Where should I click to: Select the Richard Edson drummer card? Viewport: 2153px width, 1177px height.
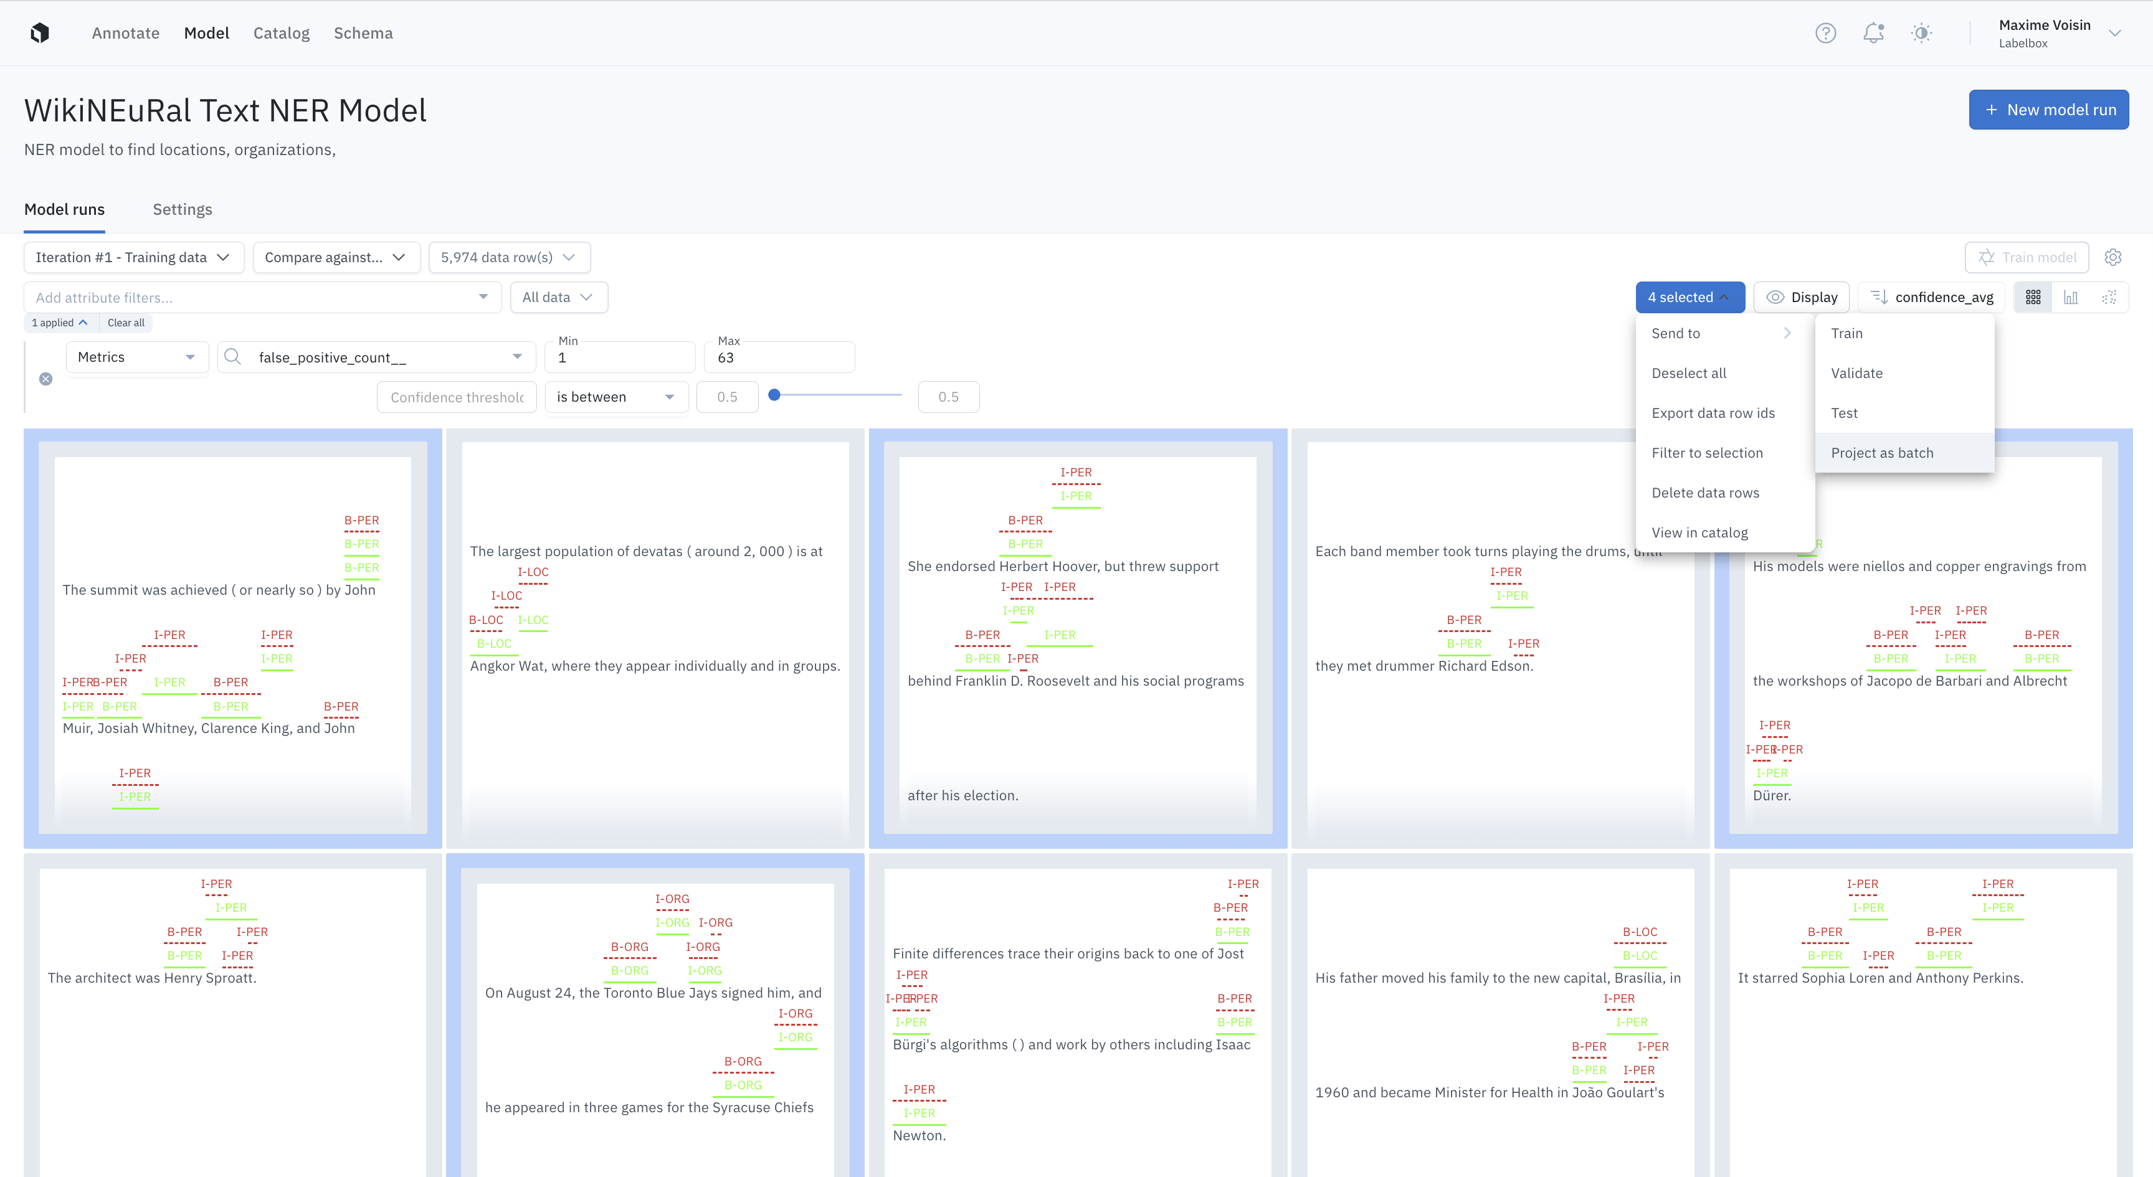click(1501, 639)
